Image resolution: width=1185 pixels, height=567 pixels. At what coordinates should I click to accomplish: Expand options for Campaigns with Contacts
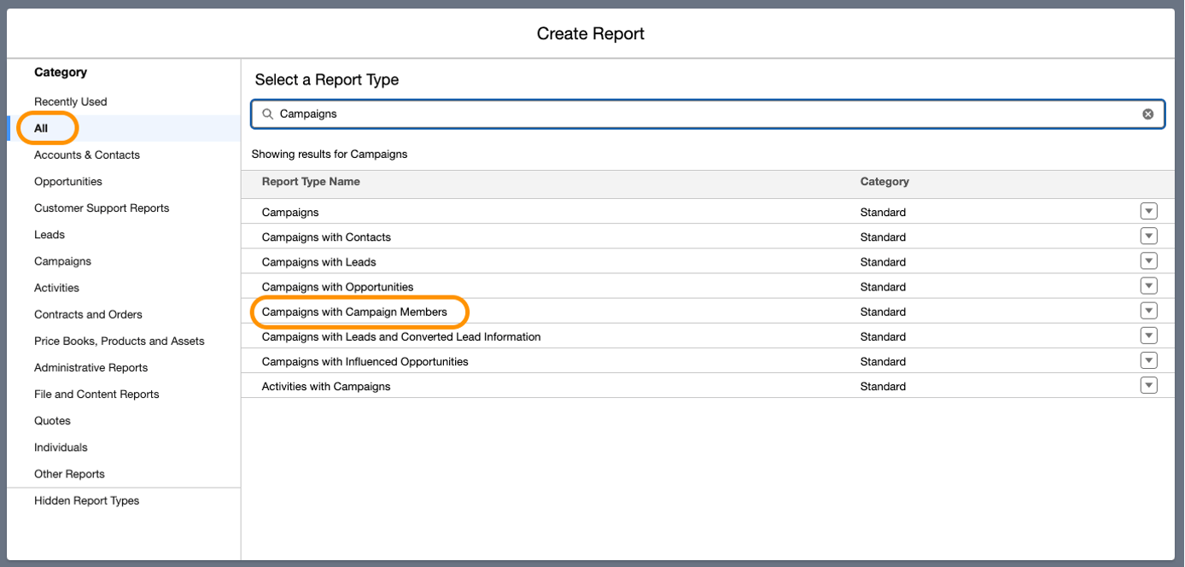point(1148,236)
